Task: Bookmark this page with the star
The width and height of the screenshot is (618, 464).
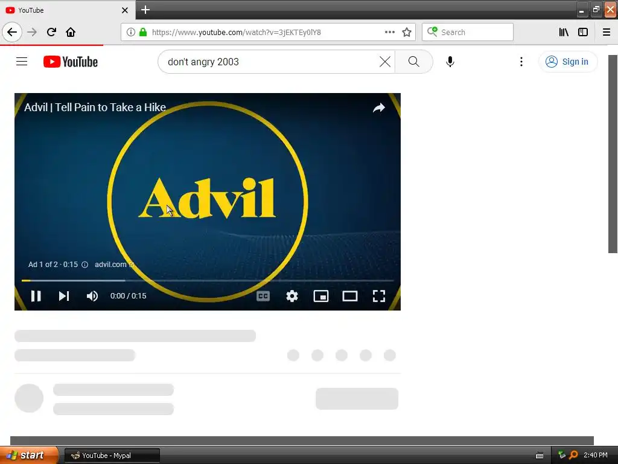Action: tap(407, 32)
